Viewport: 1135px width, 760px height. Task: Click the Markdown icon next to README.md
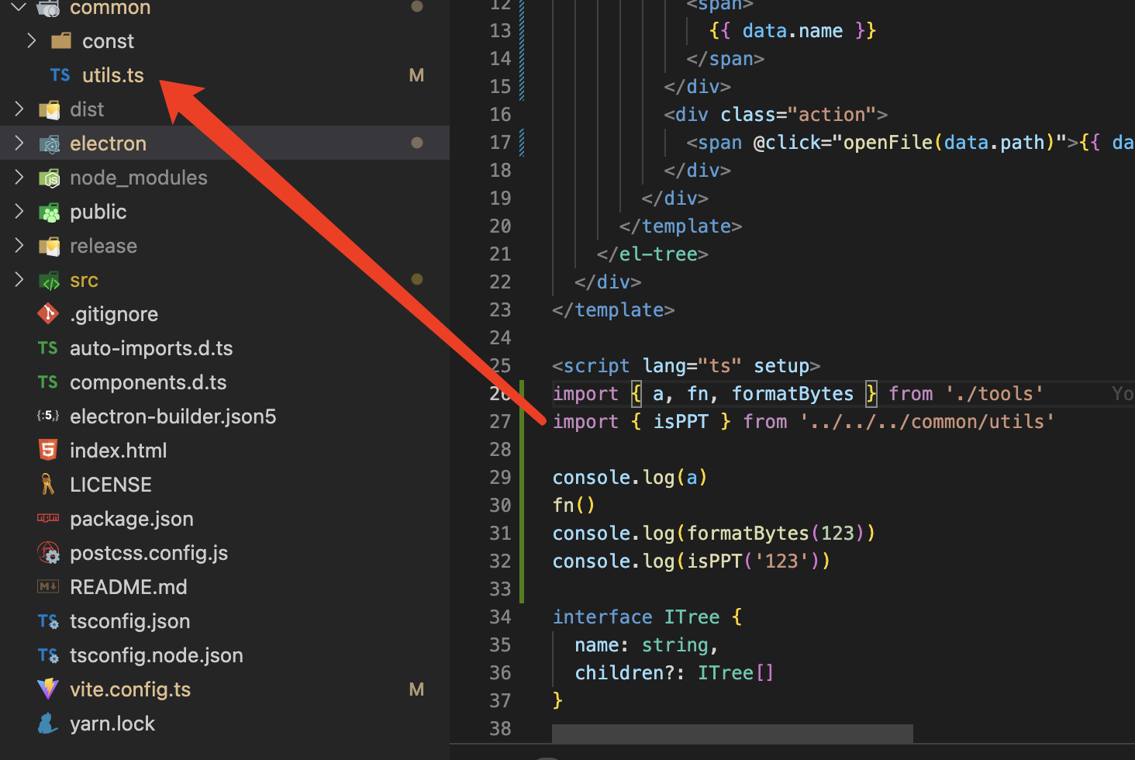pos(47,586)
